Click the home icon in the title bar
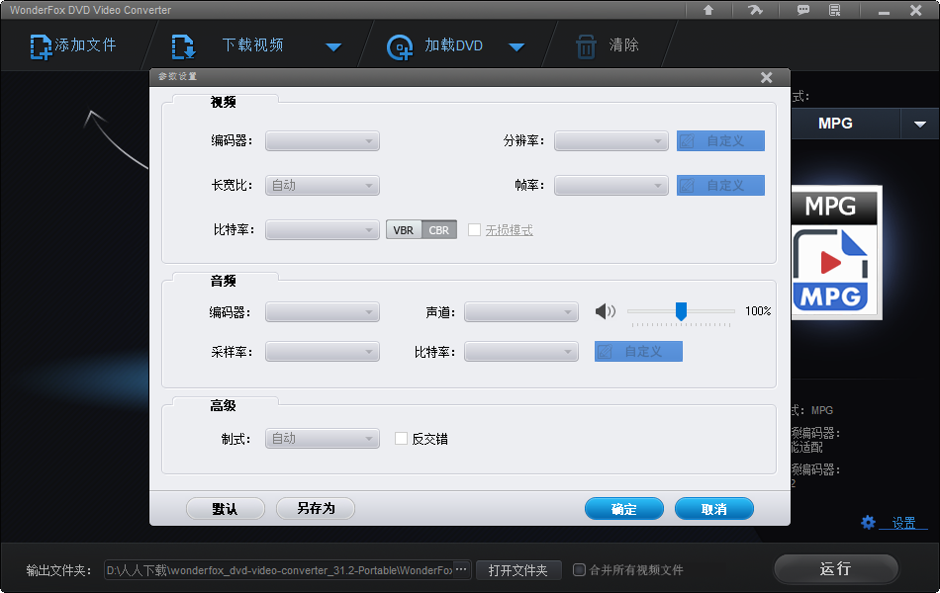Screen dimensions: 940x593 pos(708,10)
